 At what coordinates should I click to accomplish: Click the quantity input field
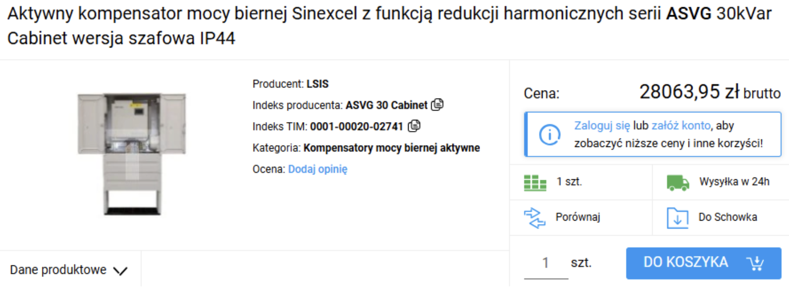tap(545, 263)
